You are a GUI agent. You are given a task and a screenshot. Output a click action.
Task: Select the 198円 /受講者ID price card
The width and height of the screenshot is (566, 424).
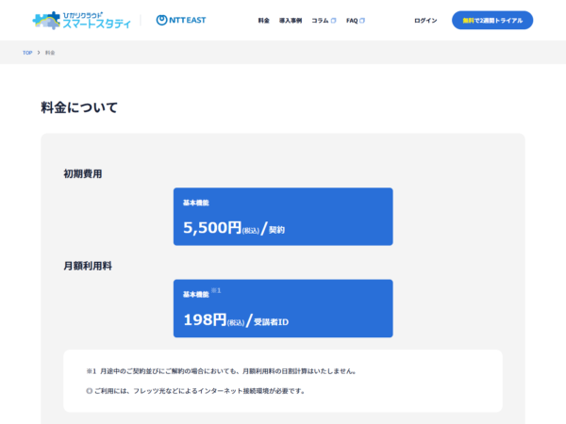coord(283,309)
